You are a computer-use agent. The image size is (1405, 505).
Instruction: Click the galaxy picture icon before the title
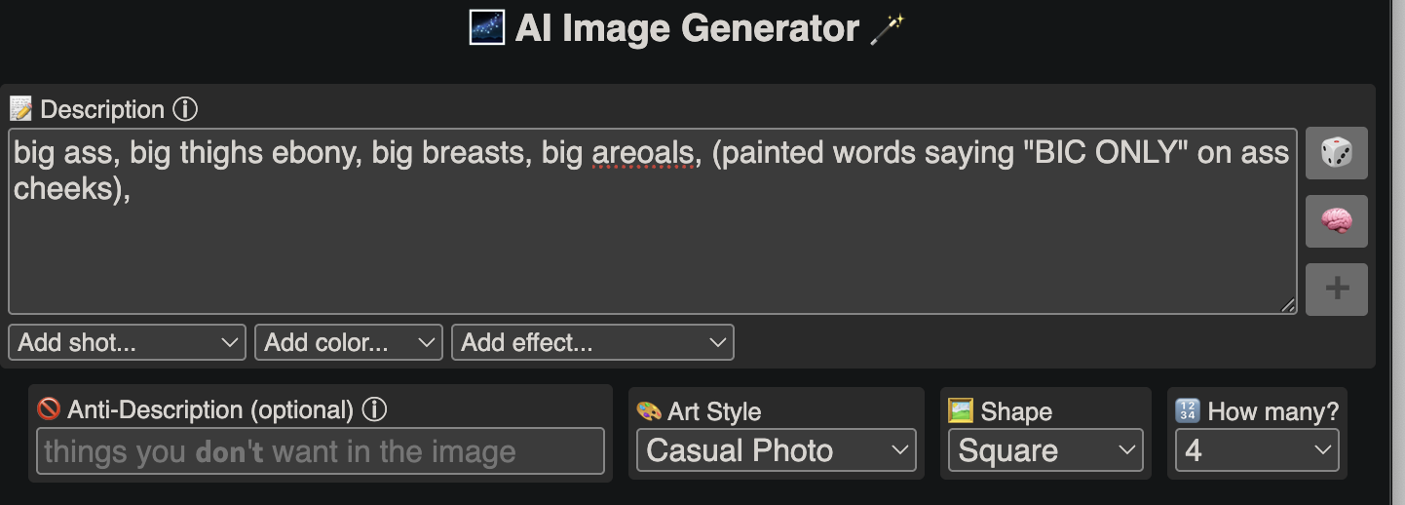(x=486, y=27)
